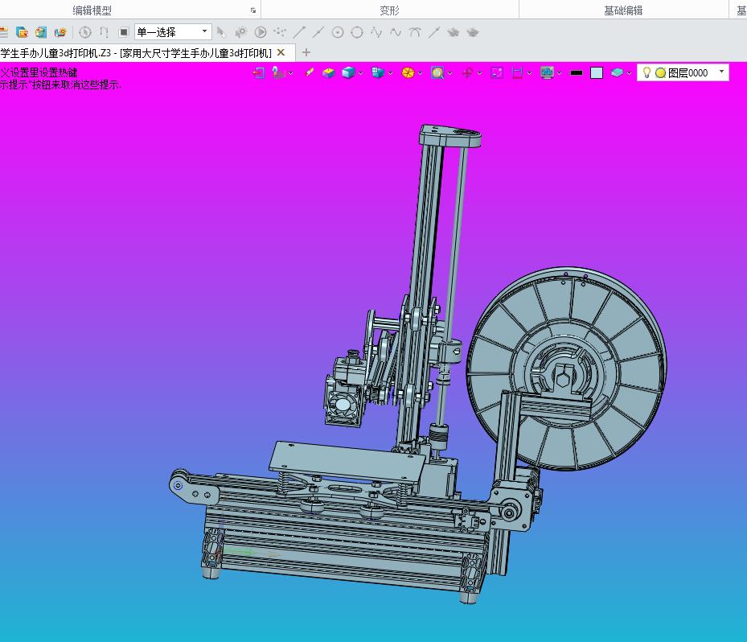Select the two-point line tool icon
Viewport: 747px width, 642px height.
(x=299, y=32)
